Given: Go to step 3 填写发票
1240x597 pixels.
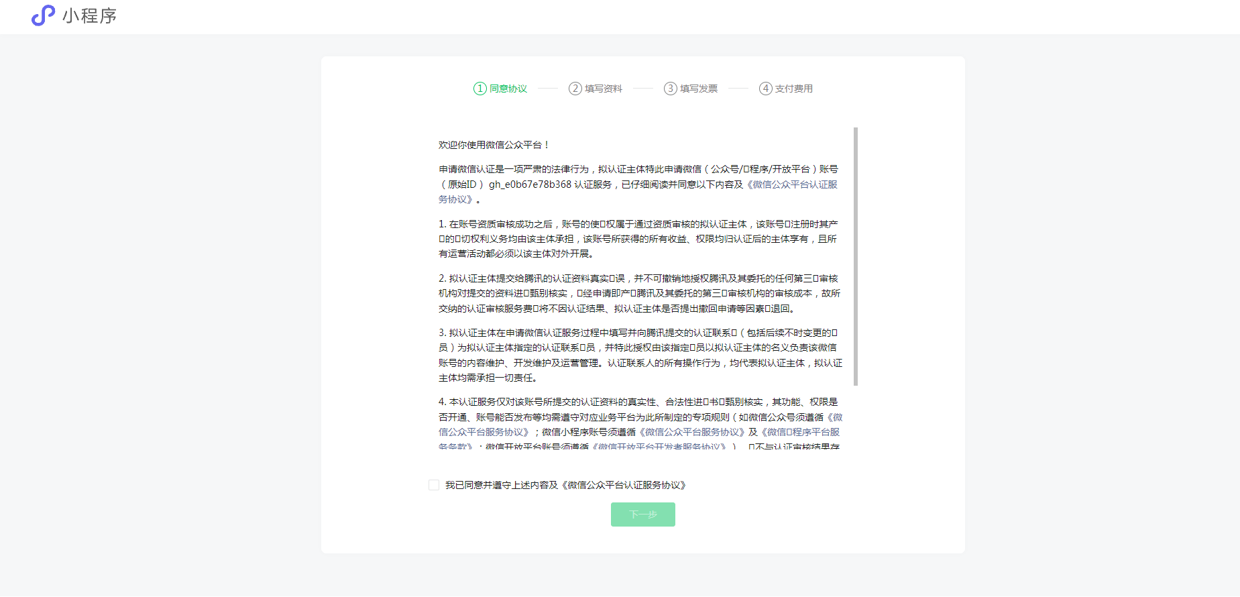Looking at the screenshot, I should pyautogui.click(x=691, y=89).
